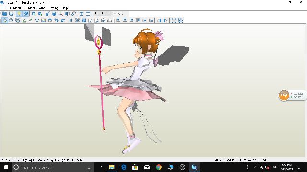The height and width of the screenshot is (172, 307).
Task: Click the 3D cube icon beside Undo
Action: [x=50, y=20]
